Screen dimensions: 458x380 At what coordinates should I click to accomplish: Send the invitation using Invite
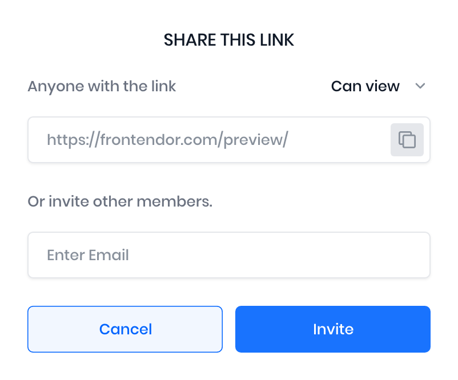tap(332, 329)
